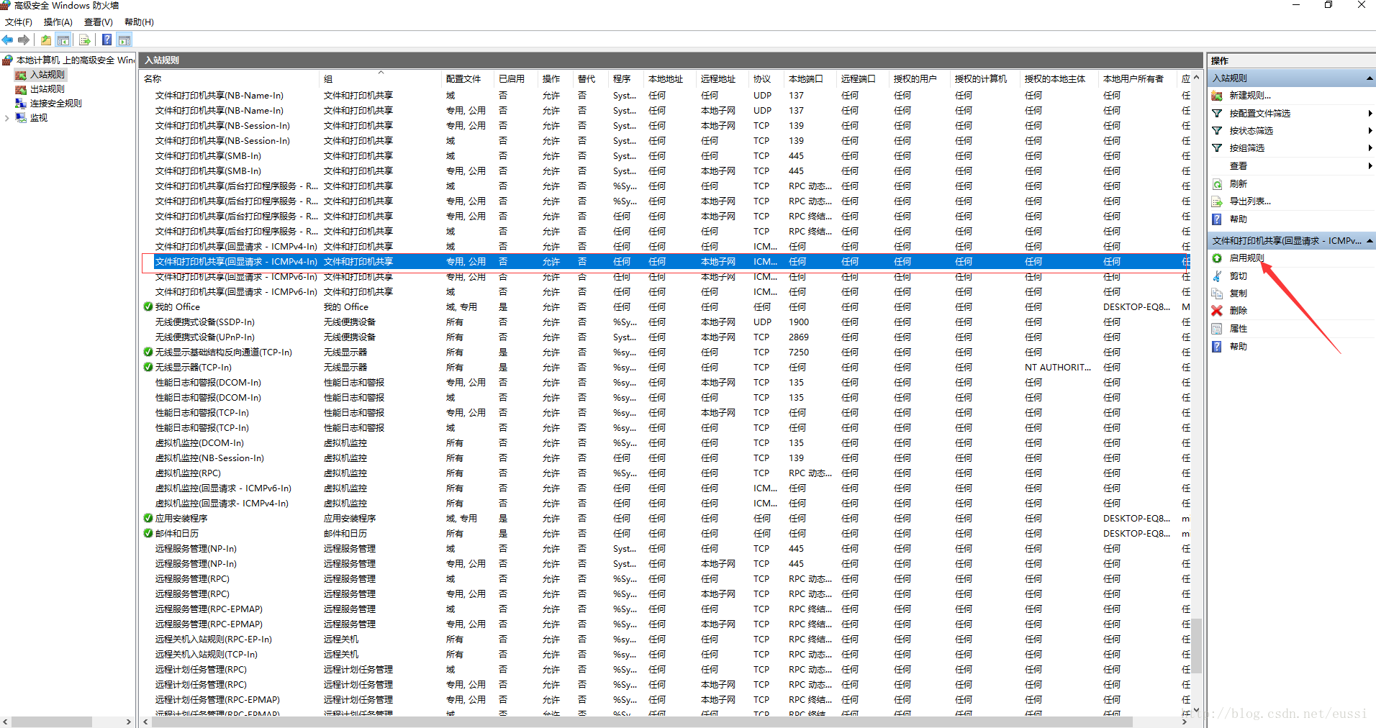Screen dimensions: 1376x728
Task: Sort rules by clicking the 协议 column header
Action: [x=761, y=79]
